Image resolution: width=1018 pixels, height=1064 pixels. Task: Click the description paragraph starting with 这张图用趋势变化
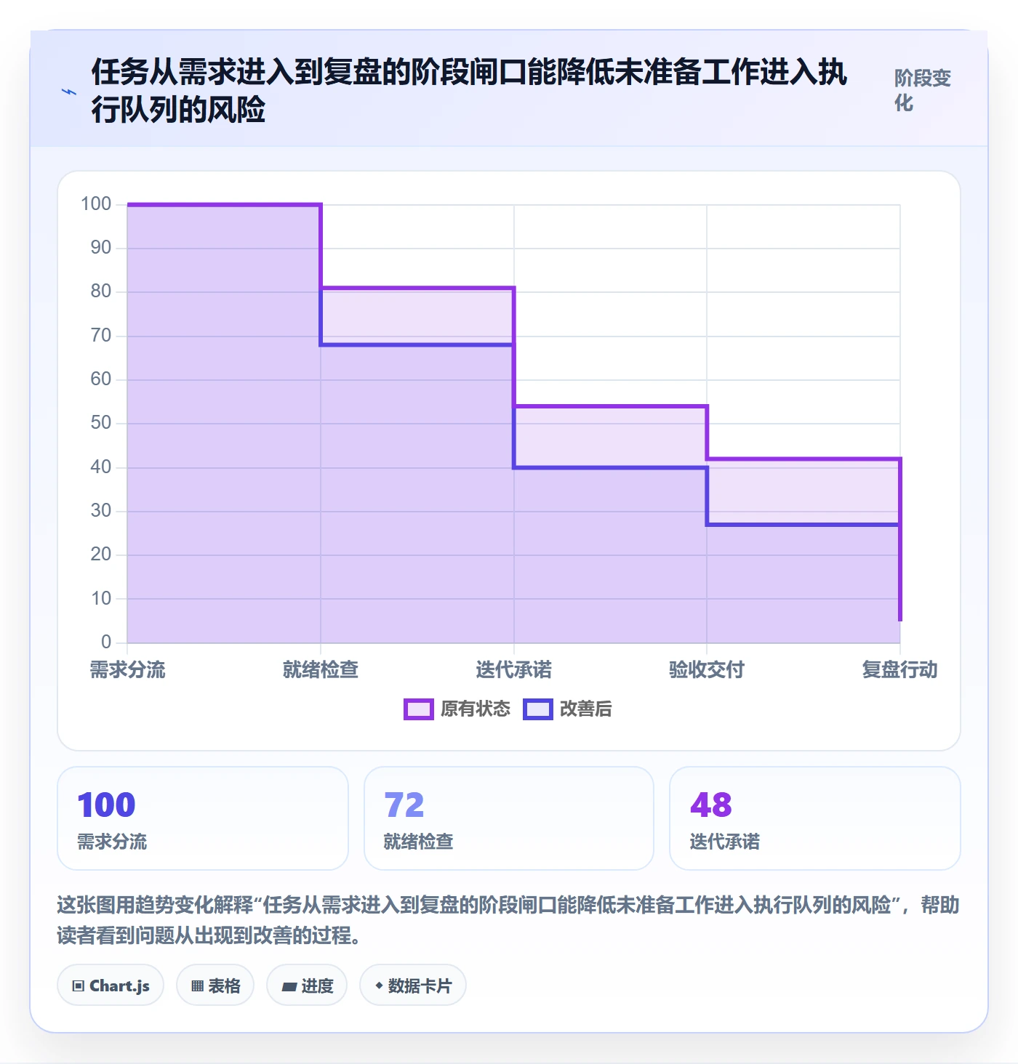click(x=508, y=919)
